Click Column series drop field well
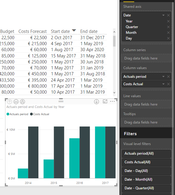 tap(146, 58)
